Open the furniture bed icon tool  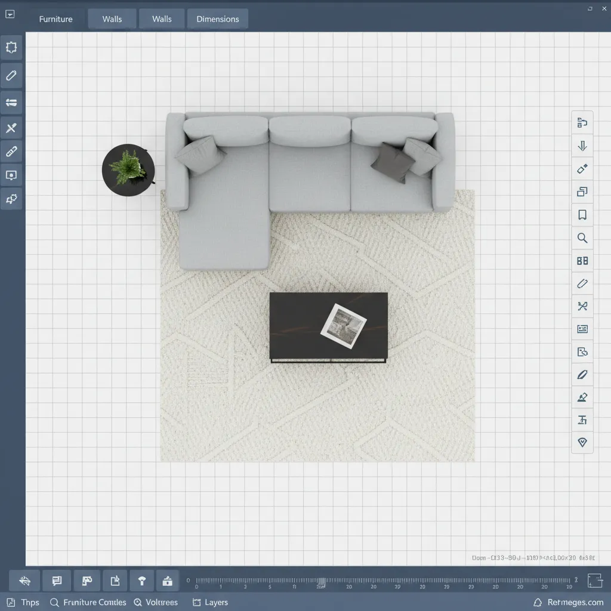11,103
